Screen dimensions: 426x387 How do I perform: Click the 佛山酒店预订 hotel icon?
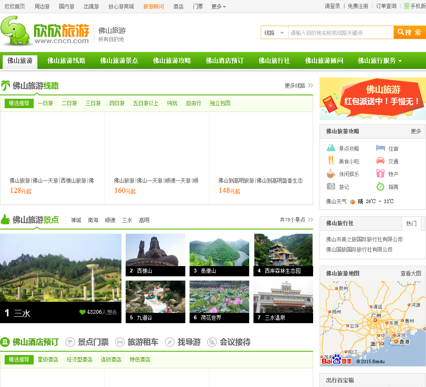click(x=5, y=342)
